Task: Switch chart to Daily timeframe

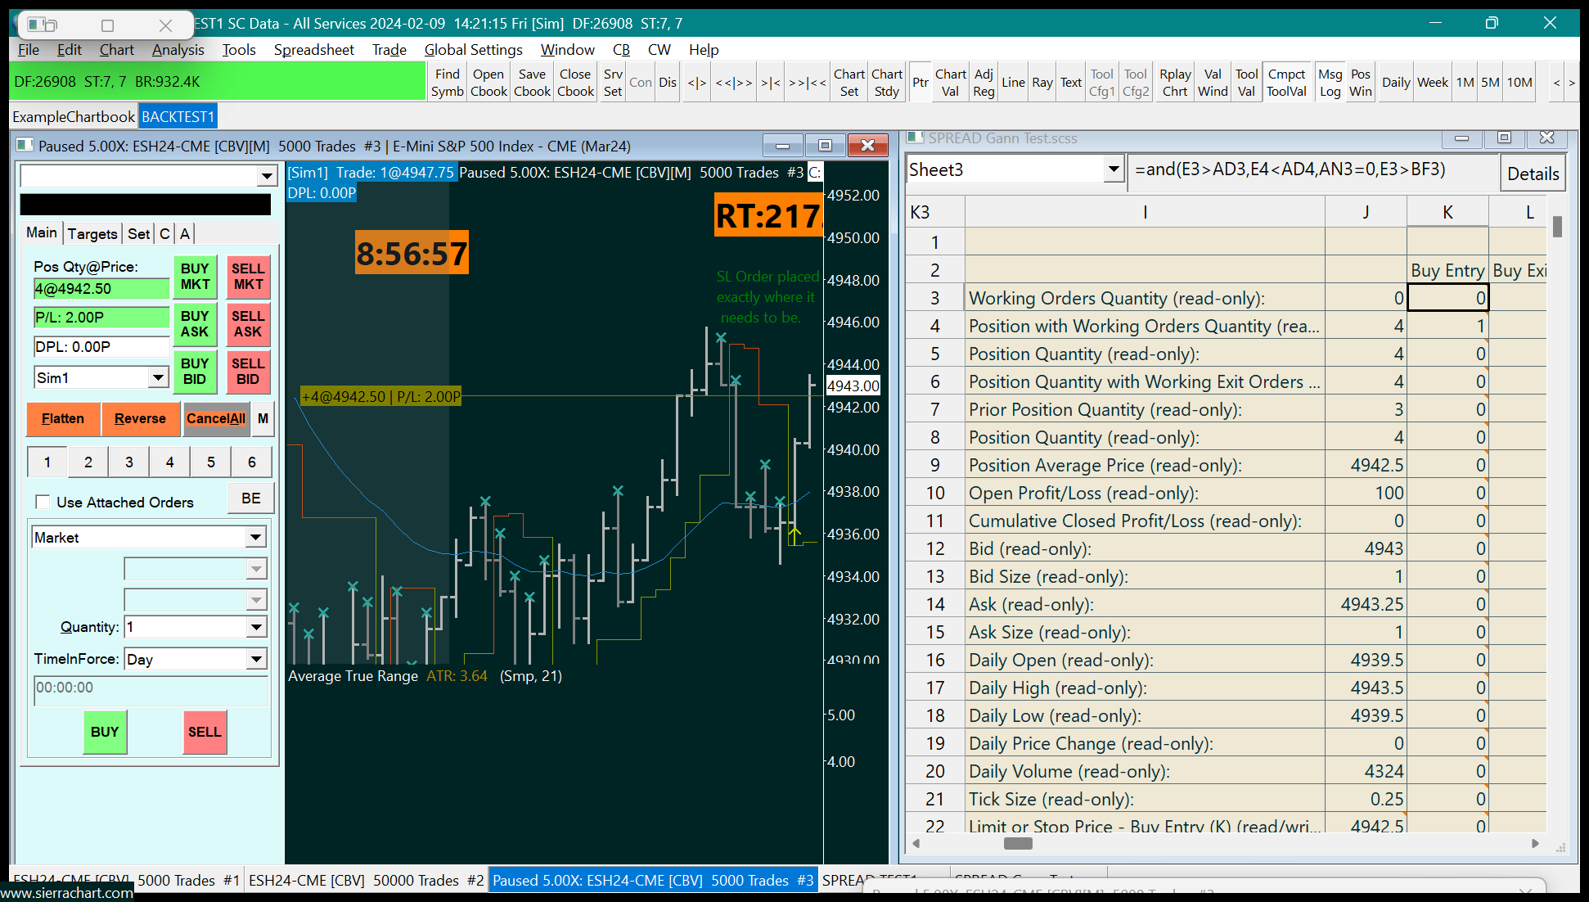Action: 1395,83
